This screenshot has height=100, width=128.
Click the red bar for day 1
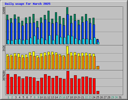pos(8,84)
